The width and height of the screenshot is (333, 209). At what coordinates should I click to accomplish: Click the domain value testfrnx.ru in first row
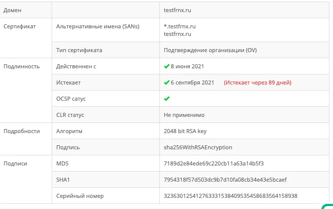click(x=178, y=10)
